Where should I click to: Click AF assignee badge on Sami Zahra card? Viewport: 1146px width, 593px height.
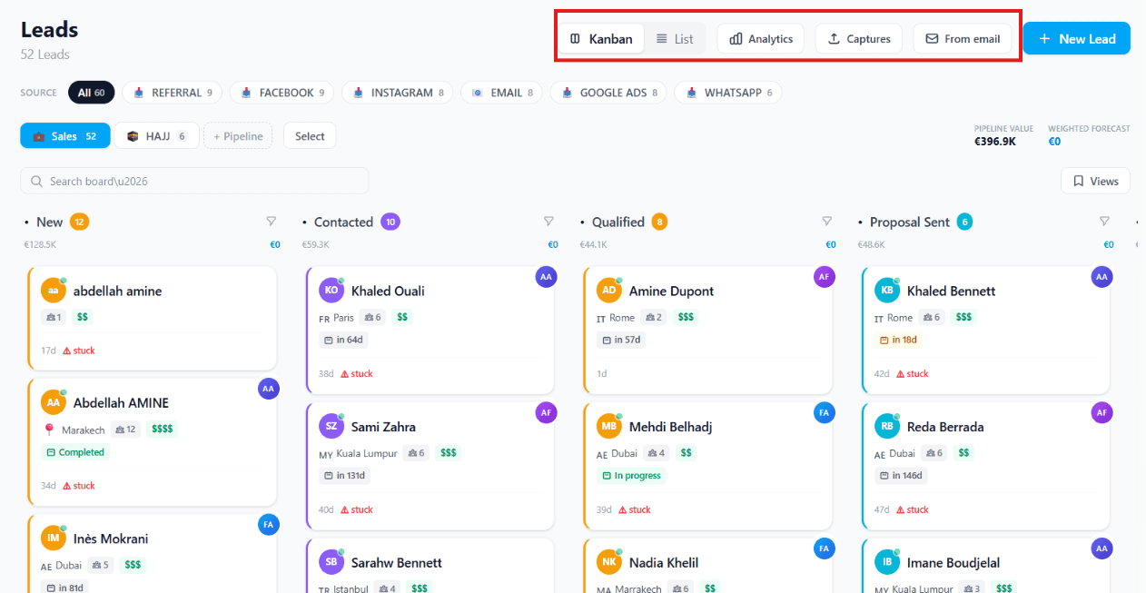click(546, 413)
